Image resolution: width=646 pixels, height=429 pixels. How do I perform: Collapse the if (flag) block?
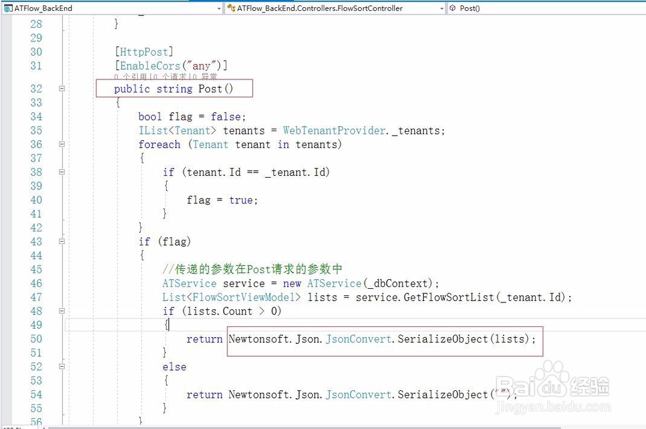click(61, 241)
